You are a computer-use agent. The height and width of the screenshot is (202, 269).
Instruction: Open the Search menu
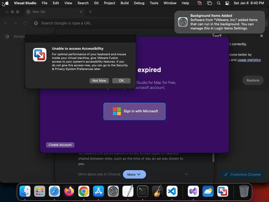pos(83,3)
